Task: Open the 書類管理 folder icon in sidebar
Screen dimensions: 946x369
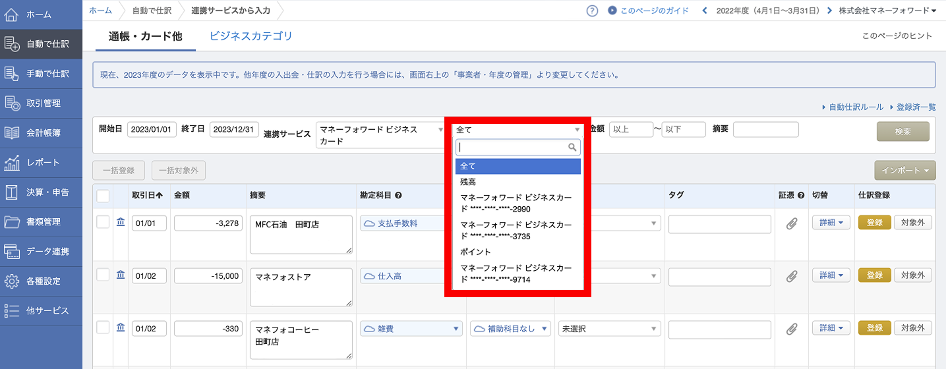Action: pyautogui.click(x=12, y=221)
